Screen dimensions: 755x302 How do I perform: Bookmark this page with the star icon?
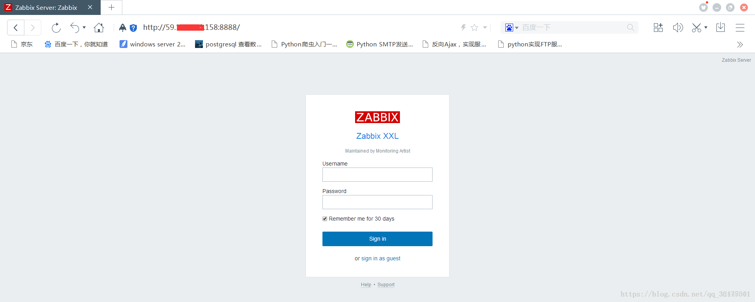coord(475,28)
